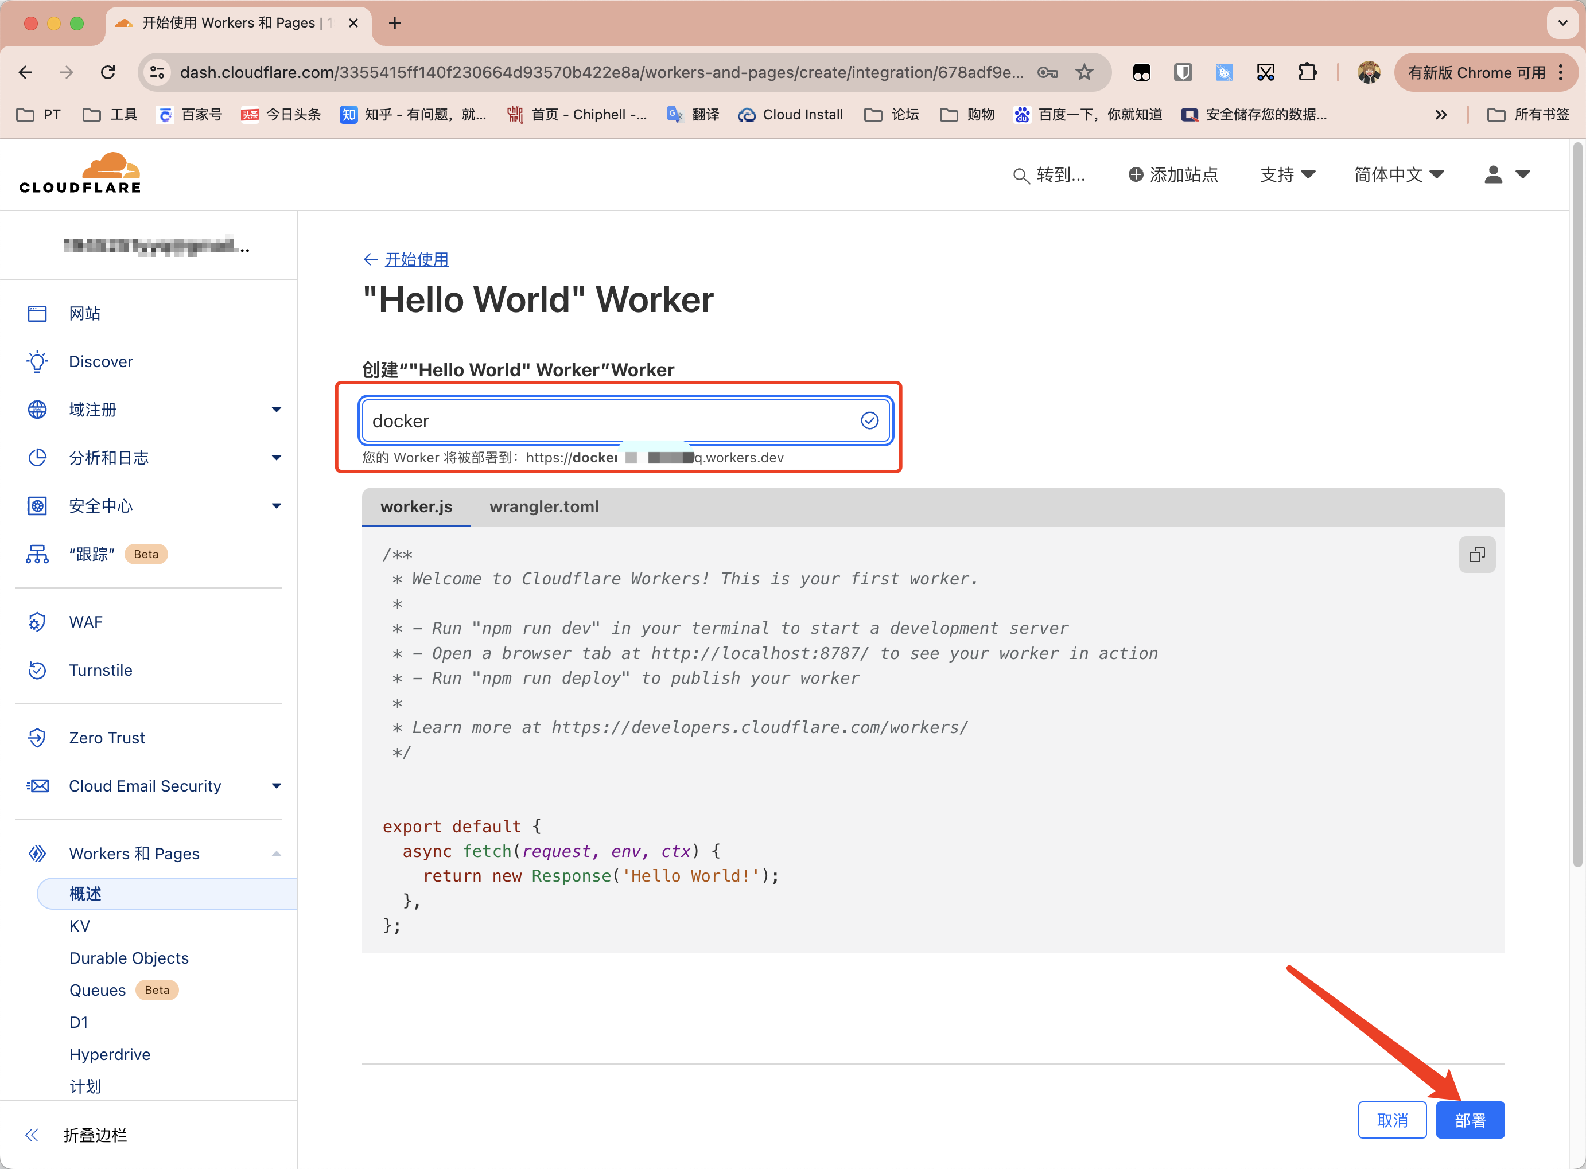Expand the 安全中心 submenu arrow
1586x1169 pixels.
click(276, 506)
